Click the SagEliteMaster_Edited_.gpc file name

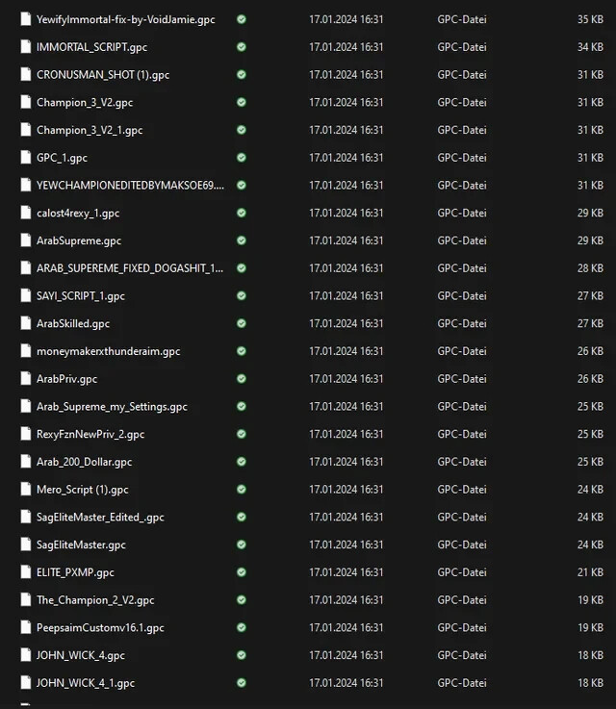(100, 517)
